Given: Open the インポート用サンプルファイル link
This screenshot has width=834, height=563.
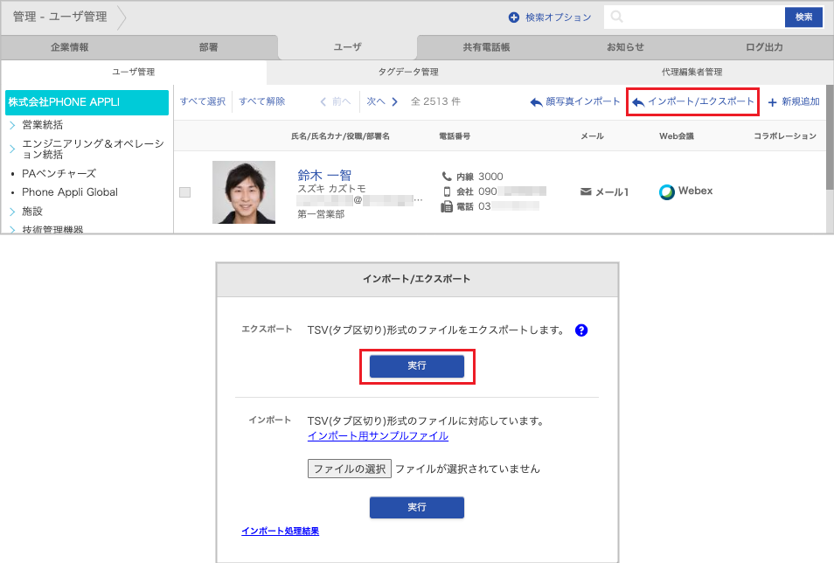Looking at the screenshot, I should click(x=378, y=435).
